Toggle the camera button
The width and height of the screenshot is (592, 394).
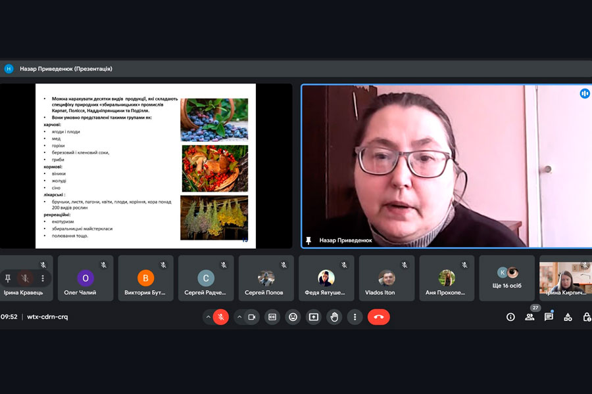252,317
